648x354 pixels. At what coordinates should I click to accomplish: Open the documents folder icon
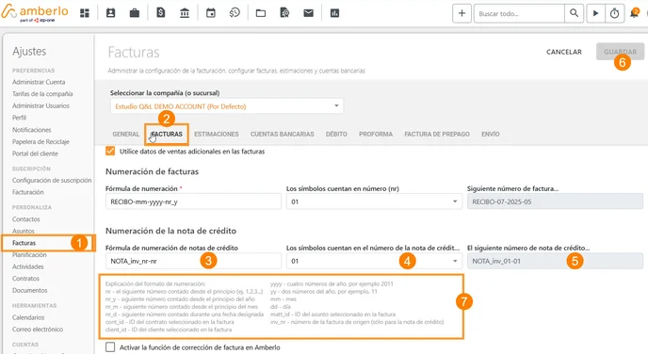point(261,13)
